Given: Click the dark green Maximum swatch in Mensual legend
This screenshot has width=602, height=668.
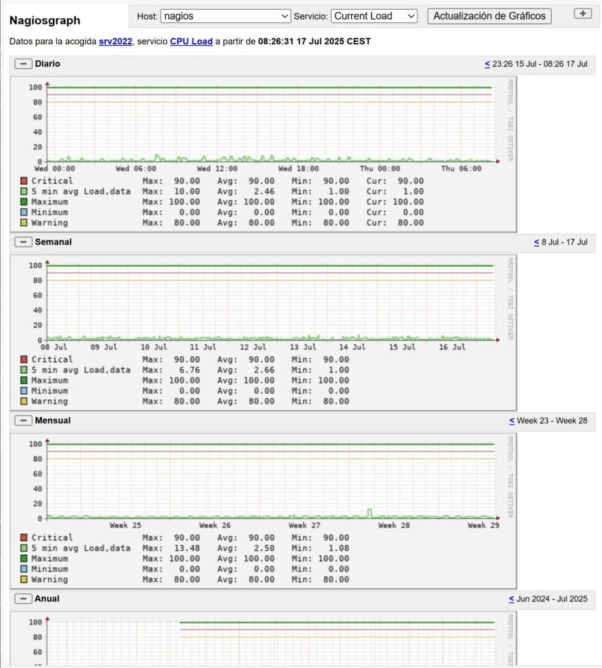Looking at the screenshot, I should [24, 558].
